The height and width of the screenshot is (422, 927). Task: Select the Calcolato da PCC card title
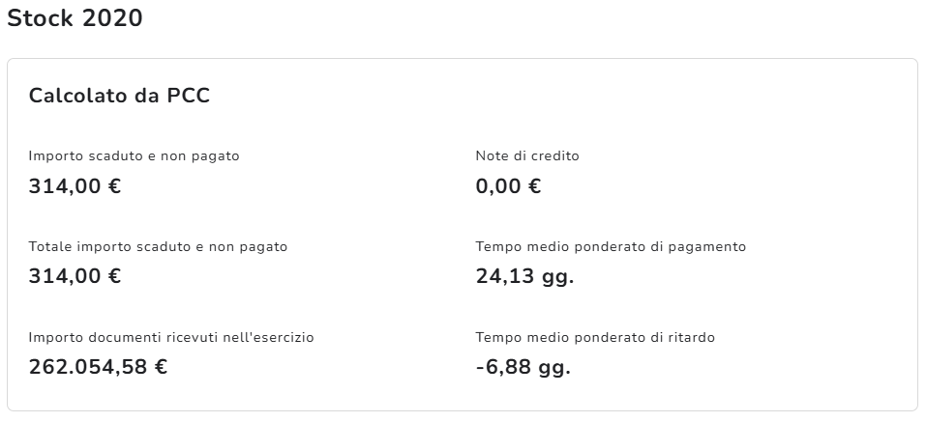pyautogui.click(x=120, y=96)
